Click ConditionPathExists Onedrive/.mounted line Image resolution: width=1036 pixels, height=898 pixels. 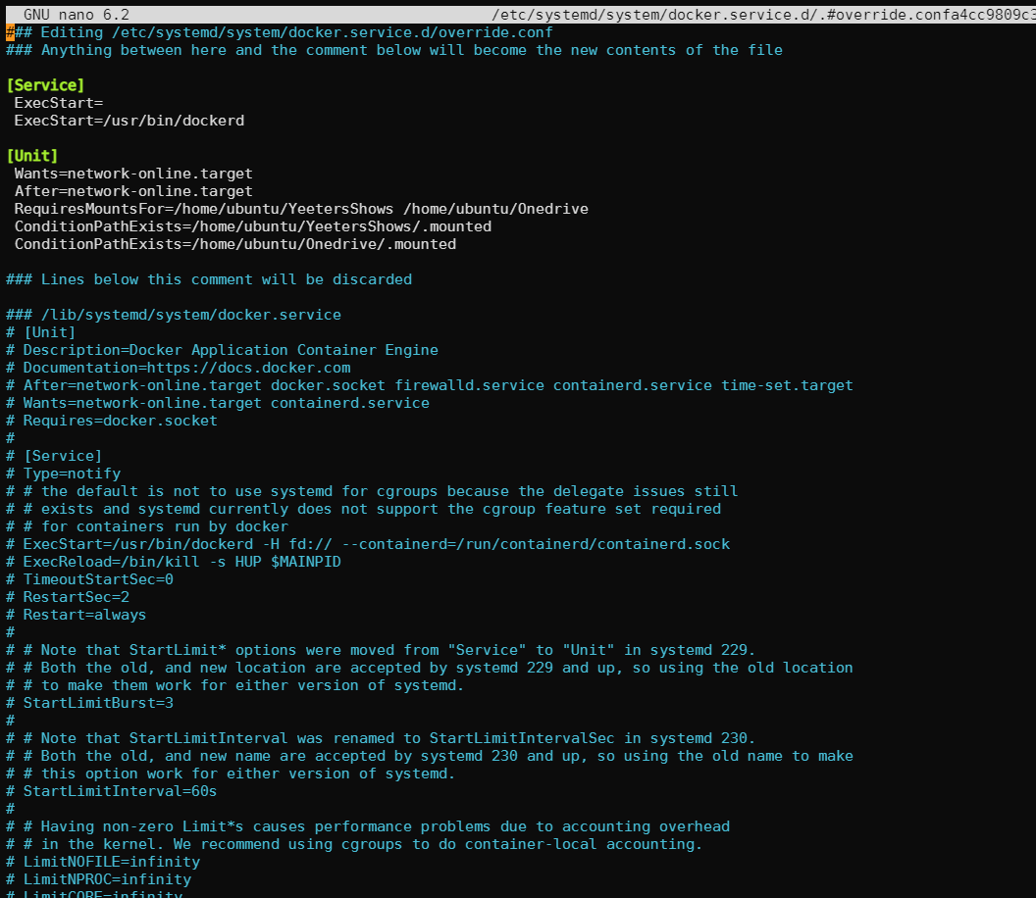click(x=235, y=244)
